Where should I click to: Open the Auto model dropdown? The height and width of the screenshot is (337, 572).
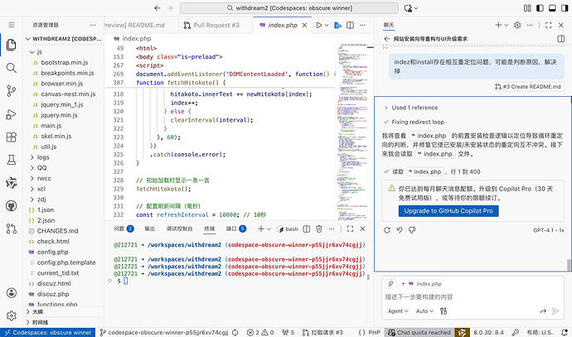[424, 311]
